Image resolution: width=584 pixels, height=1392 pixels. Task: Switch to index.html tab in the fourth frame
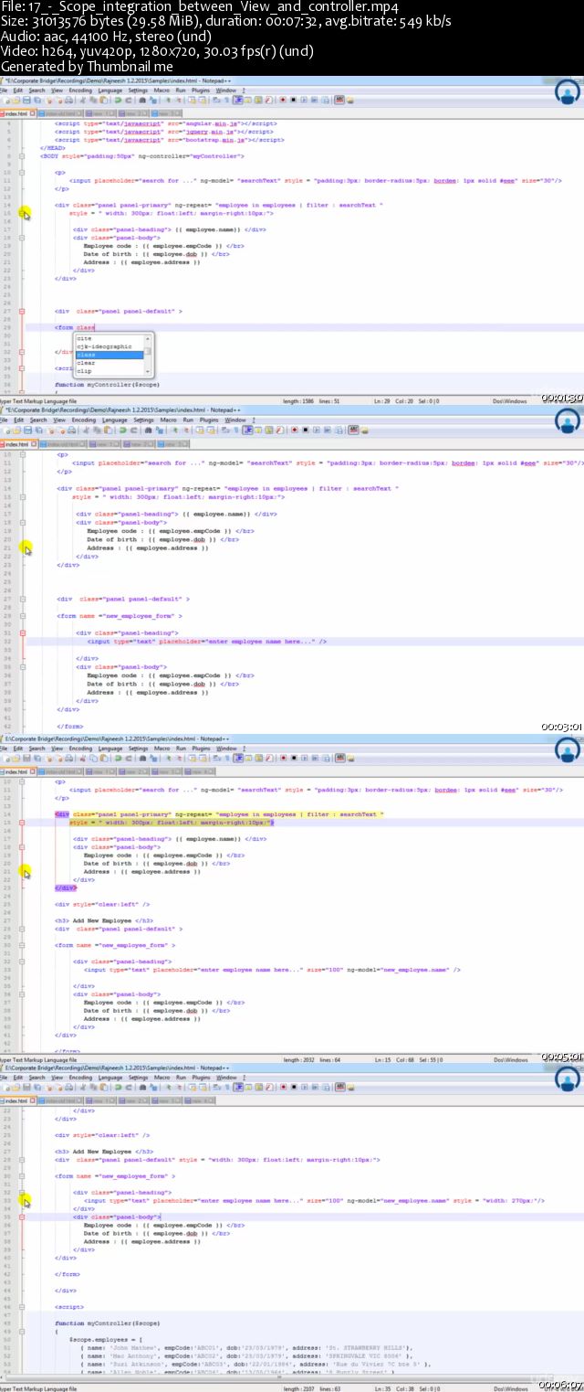(x=16, y=1100)
